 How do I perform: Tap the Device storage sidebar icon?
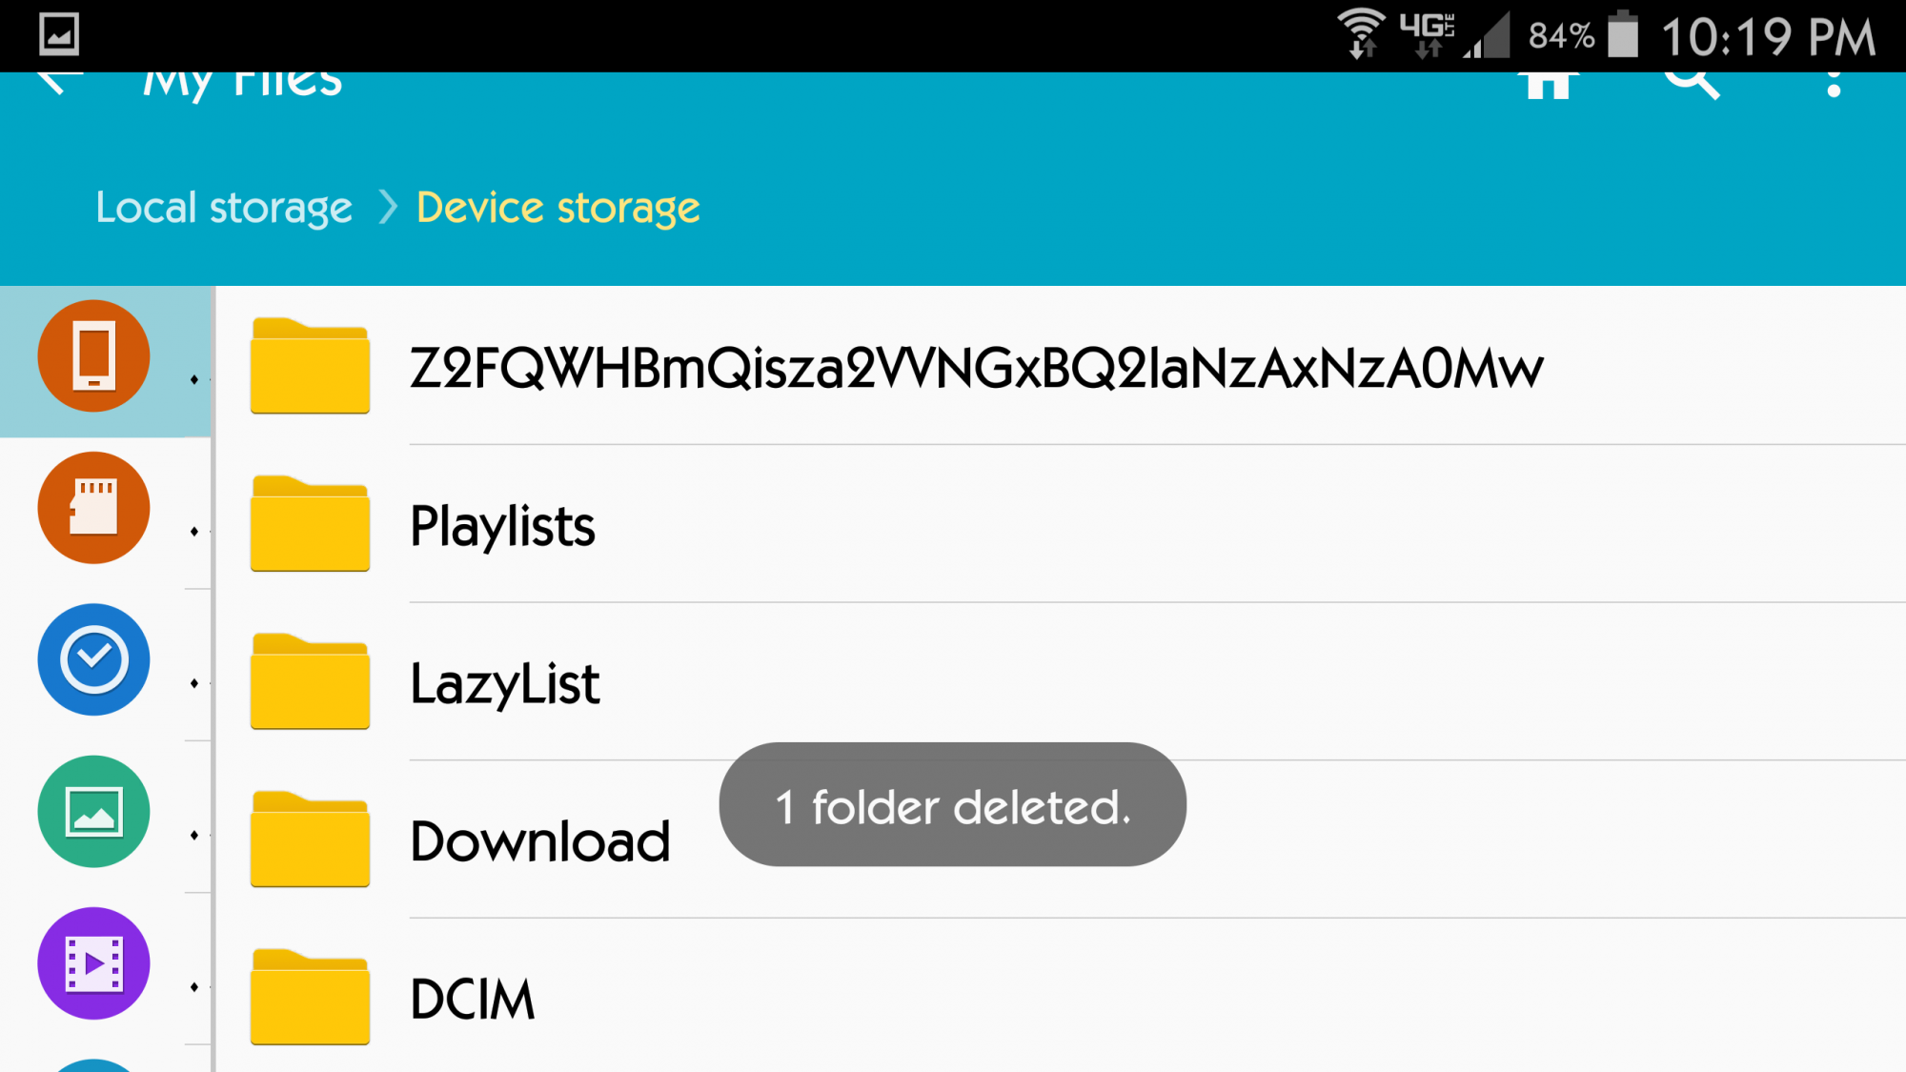coord(93,355)
